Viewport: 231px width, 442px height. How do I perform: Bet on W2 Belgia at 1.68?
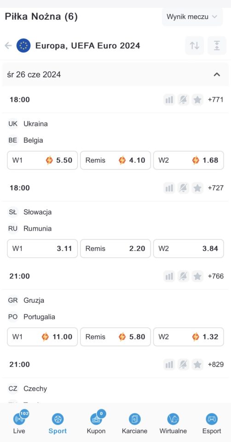(x=189, y=160)
